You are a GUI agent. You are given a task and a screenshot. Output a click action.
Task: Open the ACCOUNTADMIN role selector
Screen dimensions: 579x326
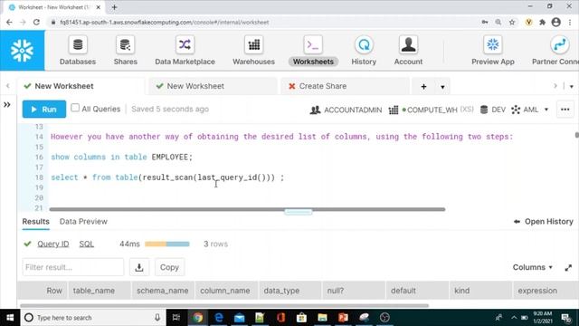[346, 110]
